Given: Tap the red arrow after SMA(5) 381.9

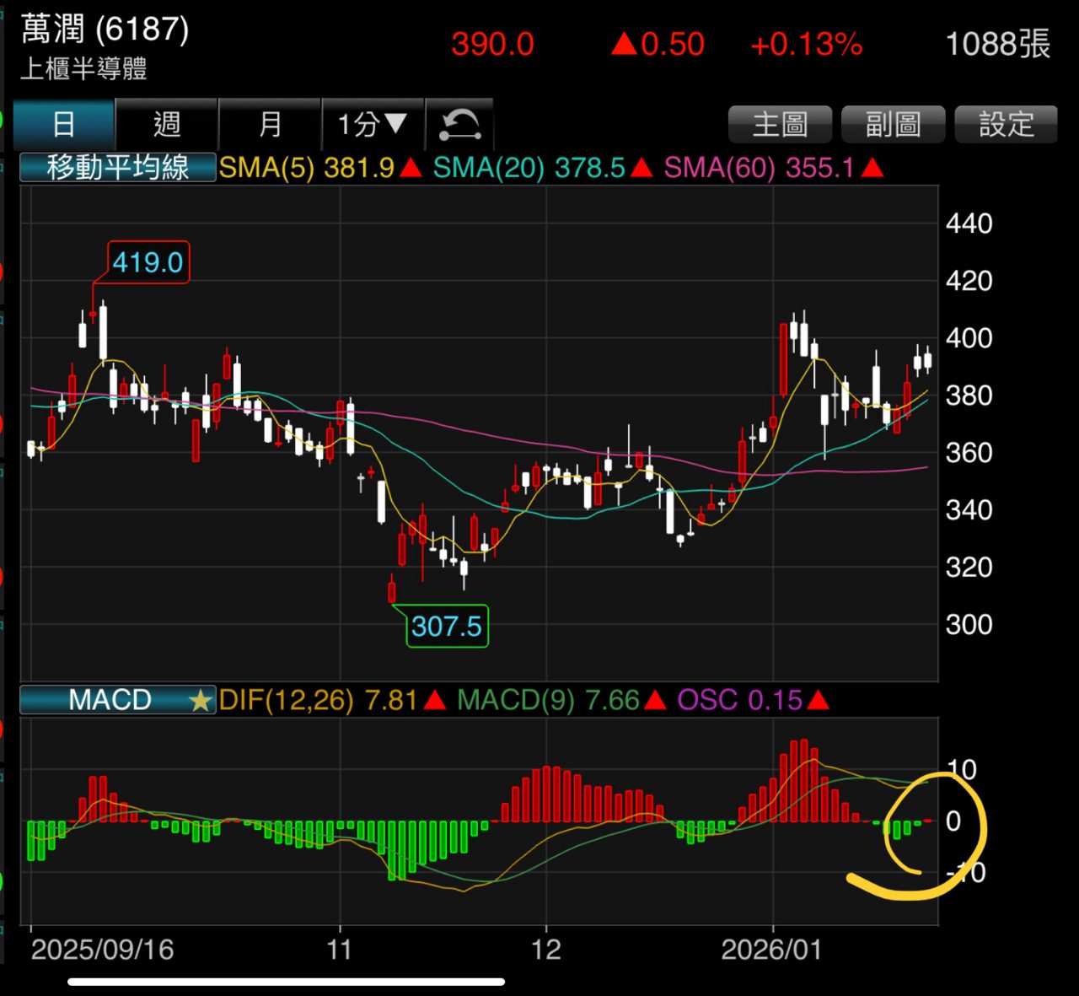Looking at the screenshot, I should (x=411, y=168).
